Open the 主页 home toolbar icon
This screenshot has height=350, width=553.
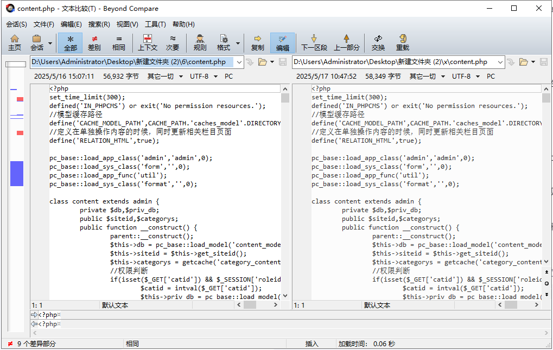click(x=15, y=43)
